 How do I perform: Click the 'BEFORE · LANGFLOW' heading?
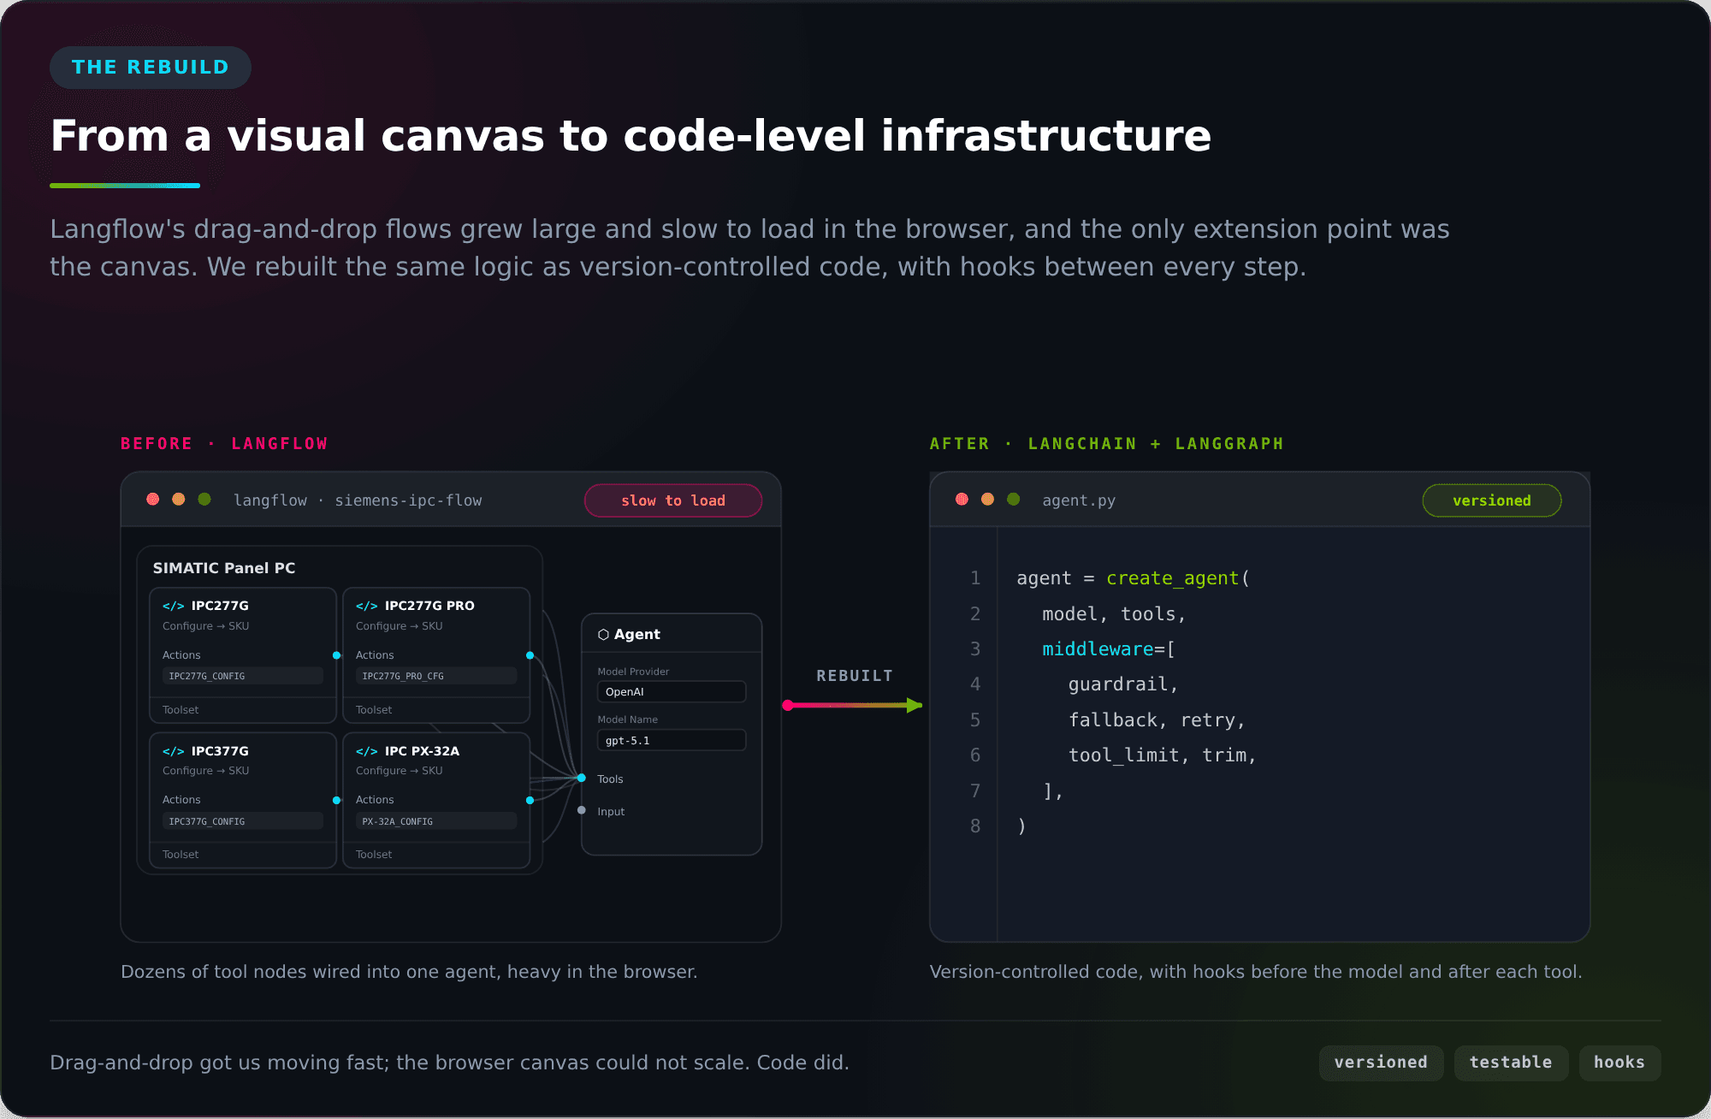(224, 444)
